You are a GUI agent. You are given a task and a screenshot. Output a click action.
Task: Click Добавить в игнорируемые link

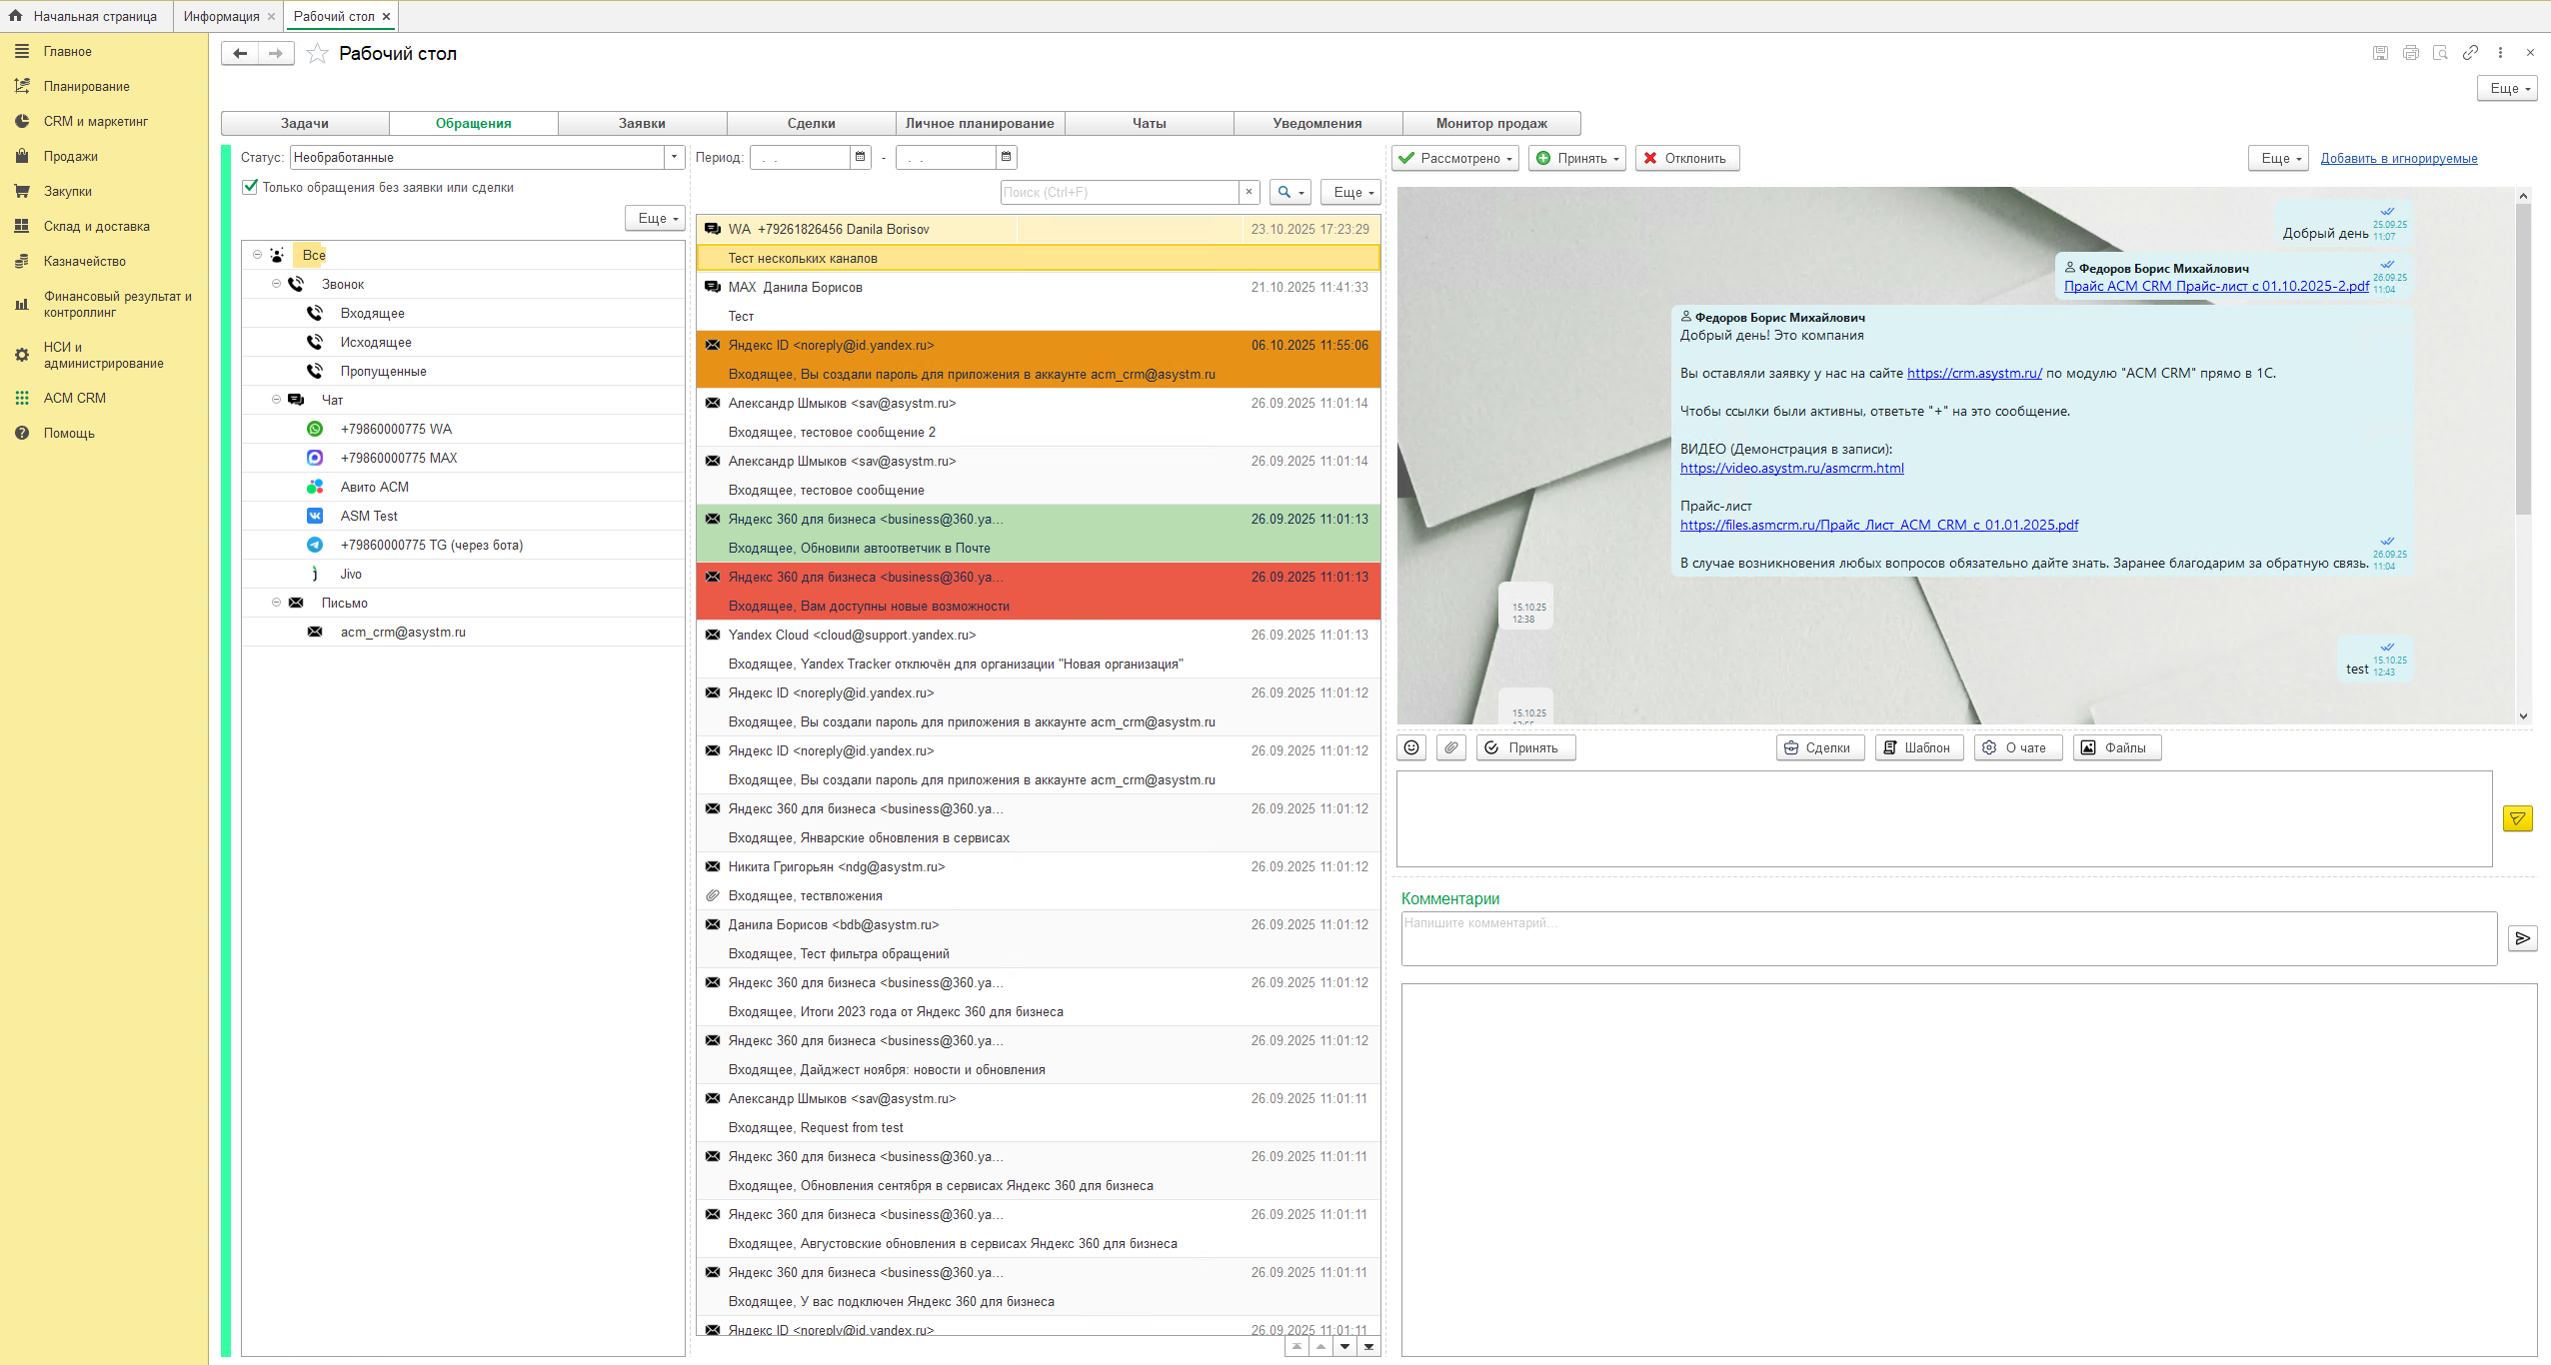(2399, 158)
